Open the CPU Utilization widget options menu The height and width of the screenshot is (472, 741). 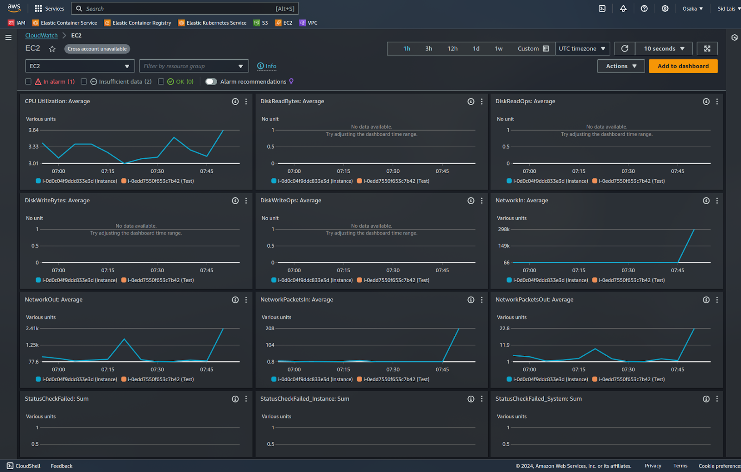tap(246, 101)
